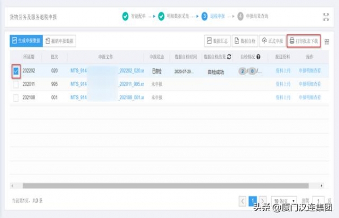
Task: Click 资料上传 in the 202108 row
Action: click(283, 98)
